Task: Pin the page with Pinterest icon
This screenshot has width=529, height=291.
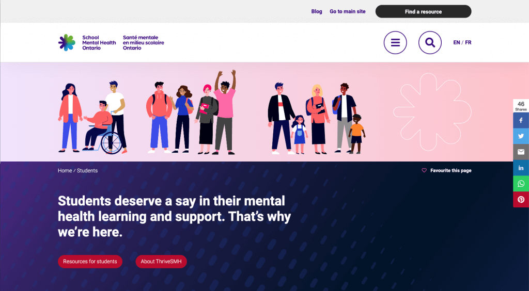Action: click(x=521, y=199)
